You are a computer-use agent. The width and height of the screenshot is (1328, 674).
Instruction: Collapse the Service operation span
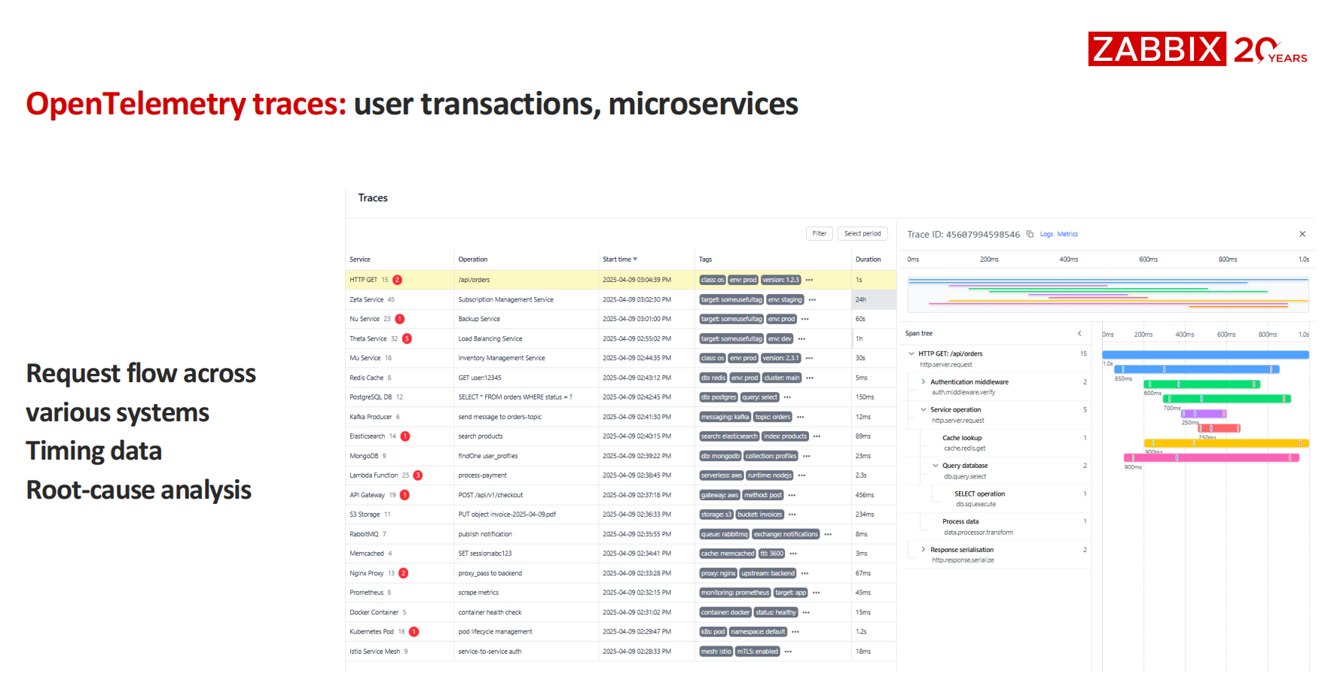point(923,410)
